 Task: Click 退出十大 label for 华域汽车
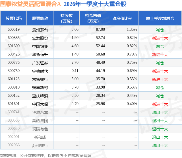[160, 112]
